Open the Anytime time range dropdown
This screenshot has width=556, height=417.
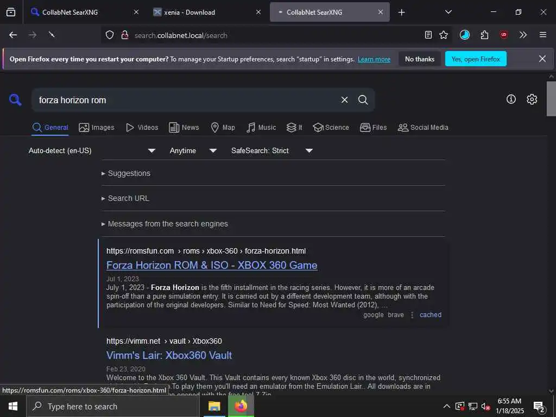pyautogui.click(x=193, y=151)
